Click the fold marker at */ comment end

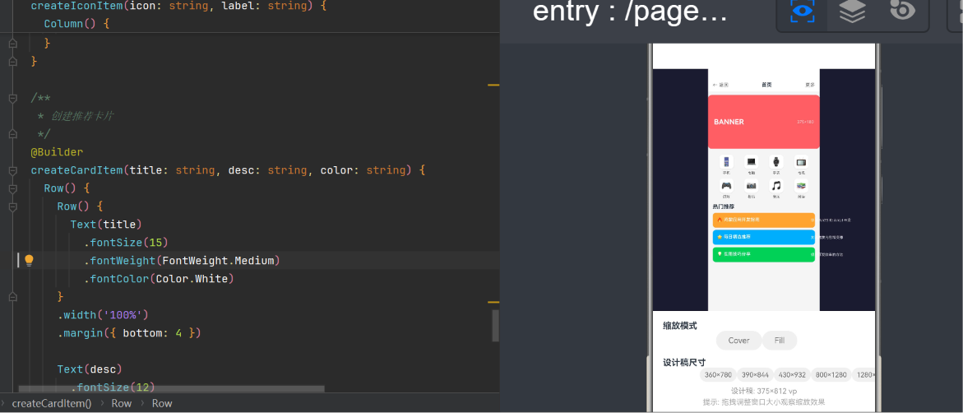[x=12, y=134]
